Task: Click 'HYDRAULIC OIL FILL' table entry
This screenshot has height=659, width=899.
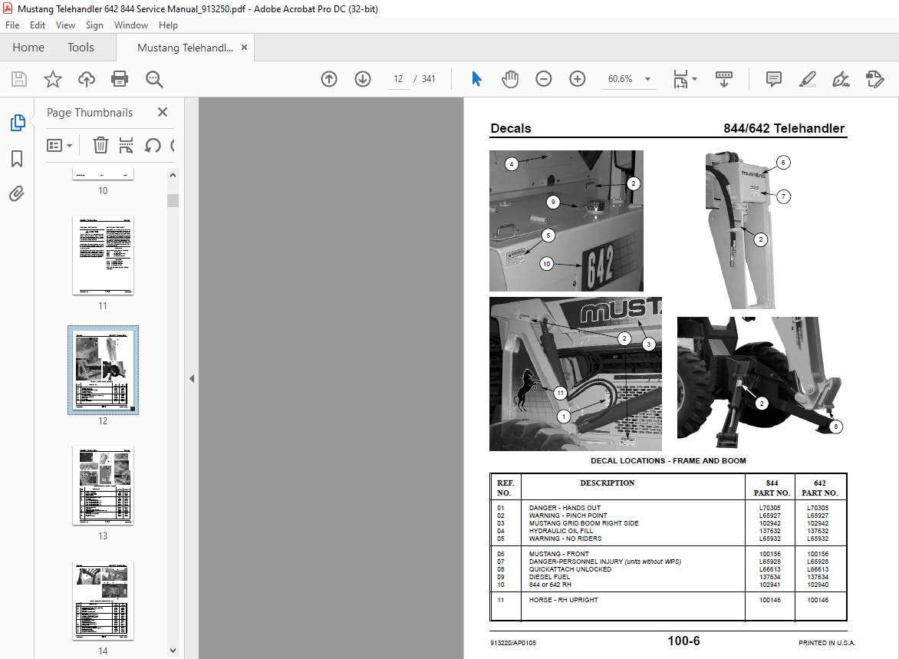Action: [561, 531]
